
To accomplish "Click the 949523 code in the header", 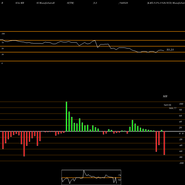I will (124, 3).
